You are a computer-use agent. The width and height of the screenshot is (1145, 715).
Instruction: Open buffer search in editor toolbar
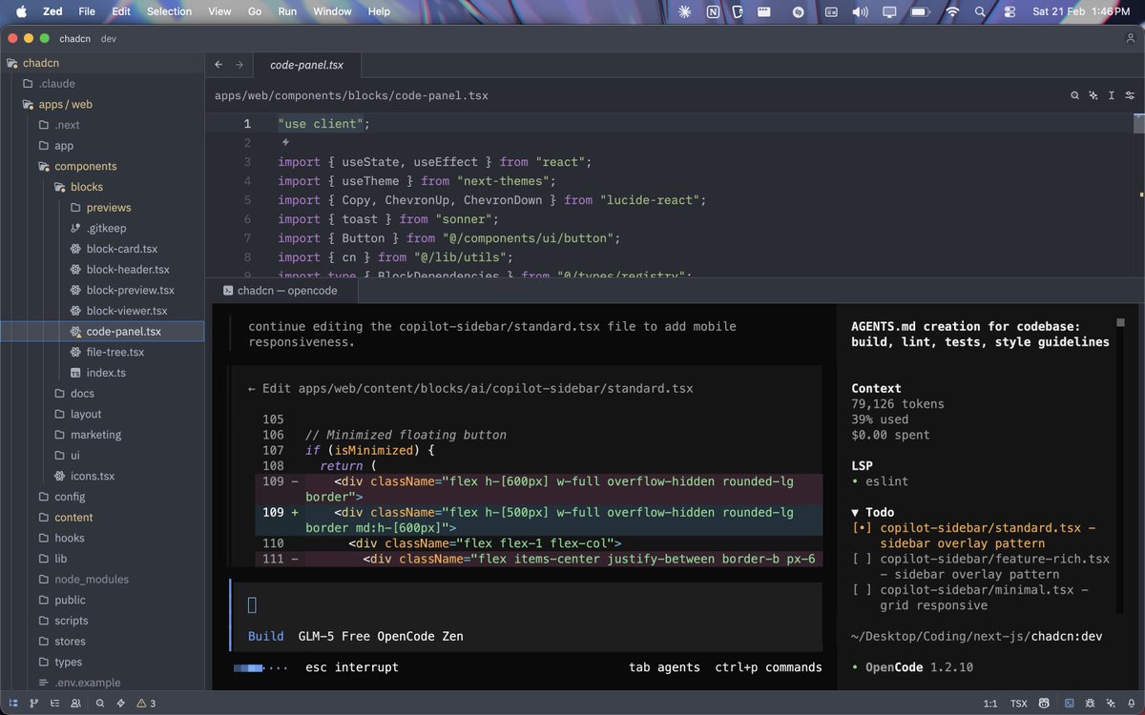tap(1074, 95)
